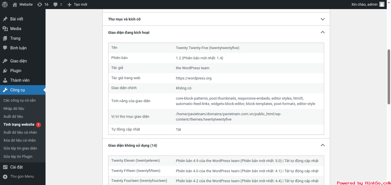Go to Xuất dữ liệu submenu link
391x185 pixels.
point(13,117)
